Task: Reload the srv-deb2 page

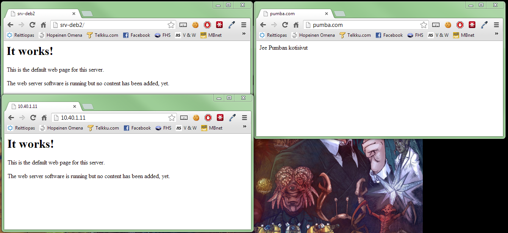Action: 32,25
